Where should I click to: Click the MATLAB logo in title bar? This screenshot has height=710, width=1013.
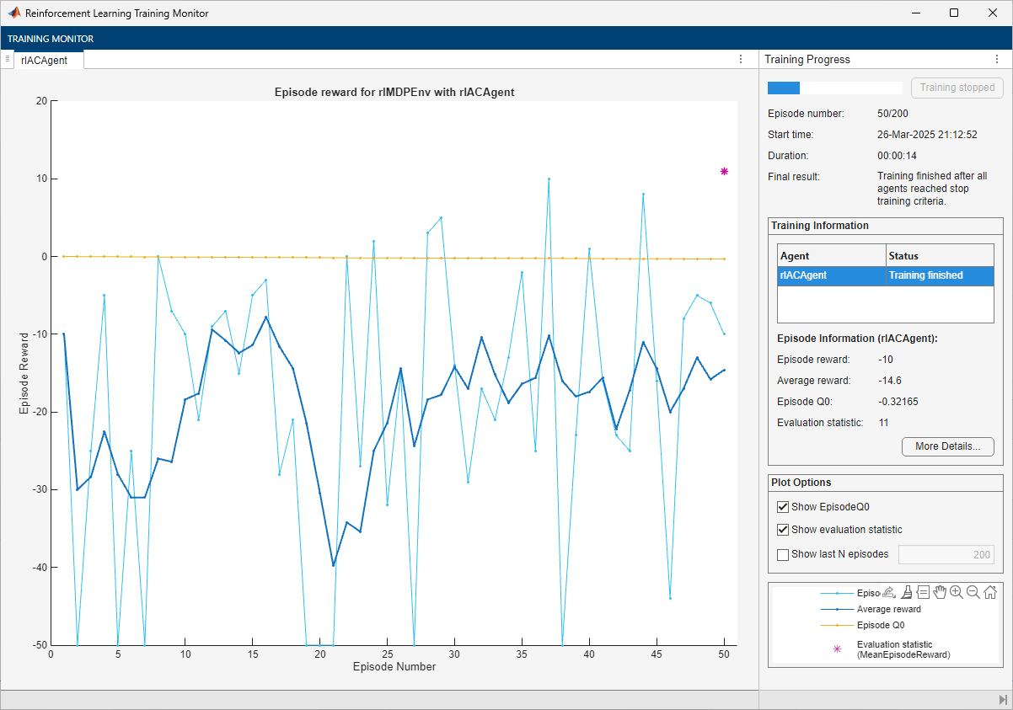click(13, 13)
